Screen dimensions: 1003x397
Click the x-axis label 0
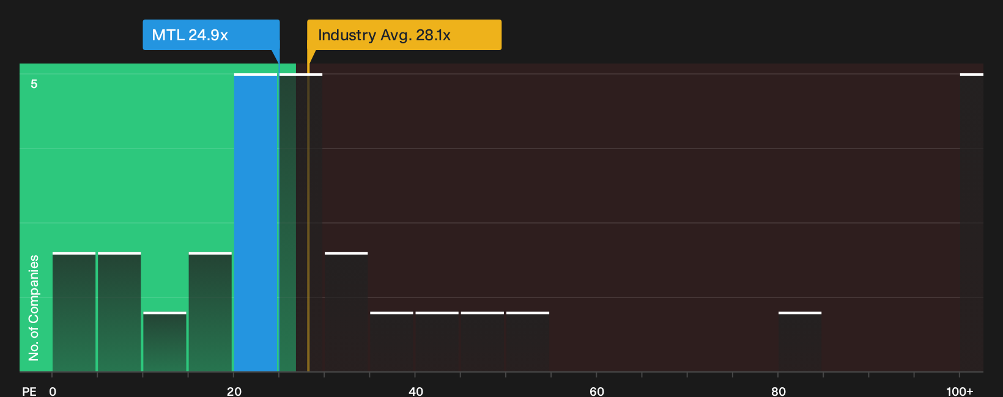[x=53, y=391]
